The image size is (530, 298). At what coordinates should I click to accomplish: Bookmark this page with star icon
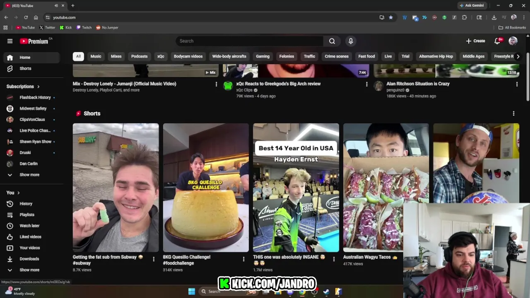390,17
